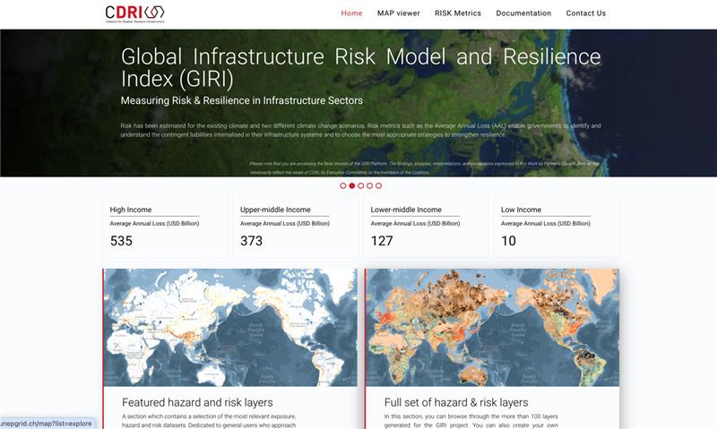Select the fourth carousel slide dot

pos(369,185)
